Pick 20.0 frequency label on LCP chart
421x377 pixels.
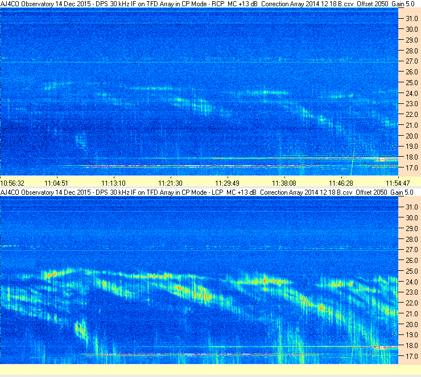(412, 325)
